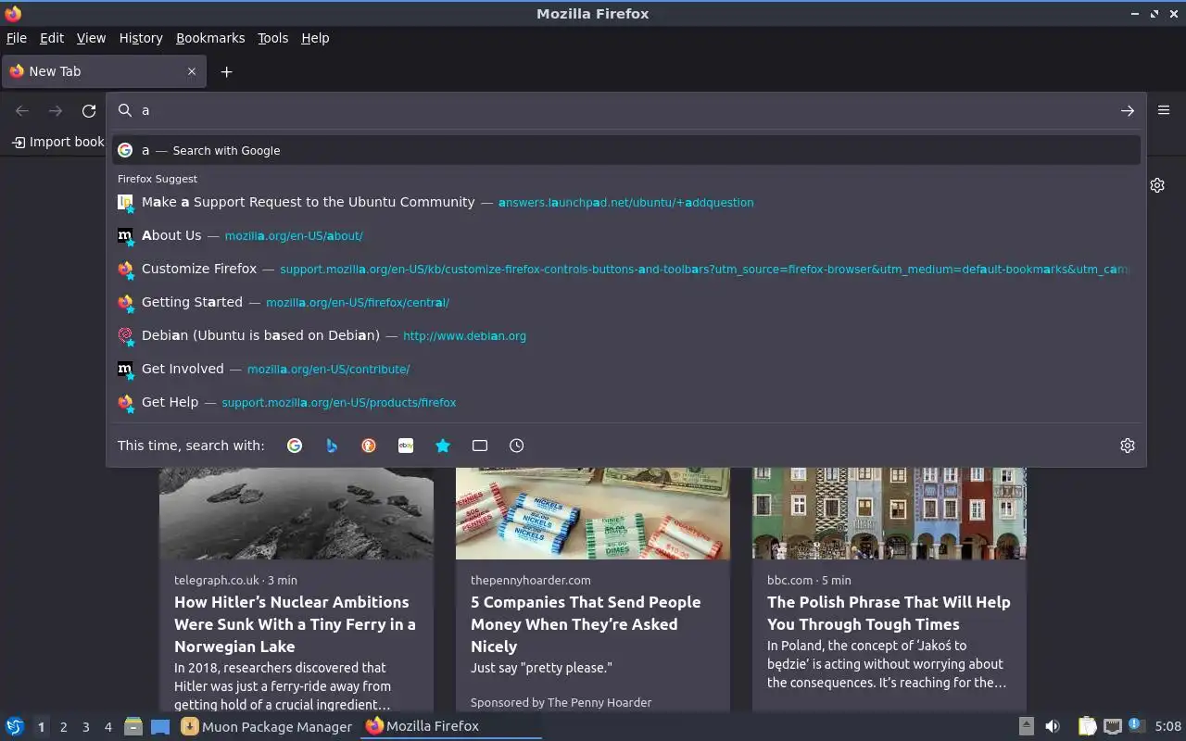The image size is (1186, 741).
Task: Open the Debian suggestion row
Action: [626, 335]
